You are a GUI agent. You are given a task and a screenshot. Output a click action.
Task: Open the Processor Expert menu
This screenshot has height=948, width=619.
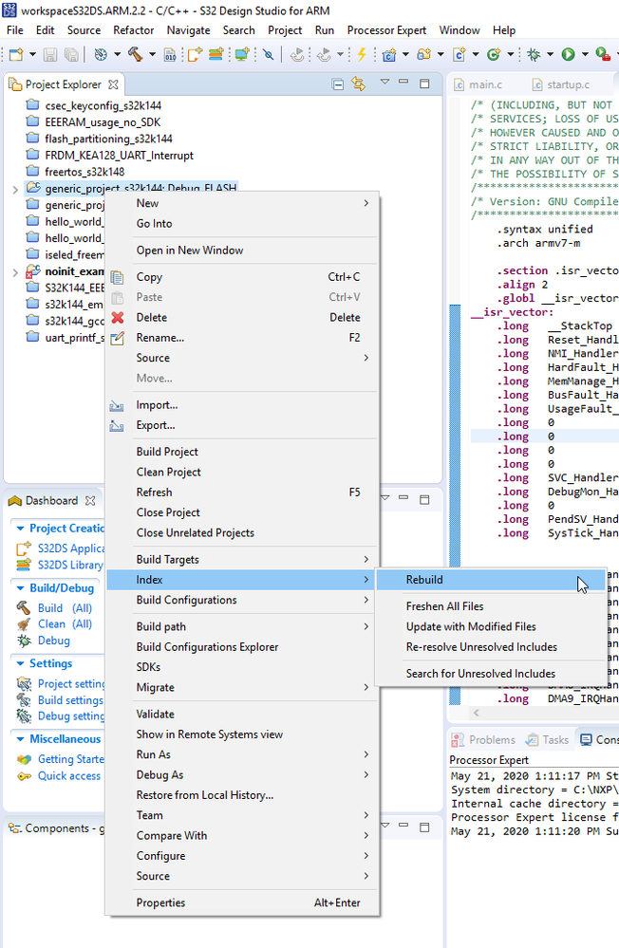[386, 30]
